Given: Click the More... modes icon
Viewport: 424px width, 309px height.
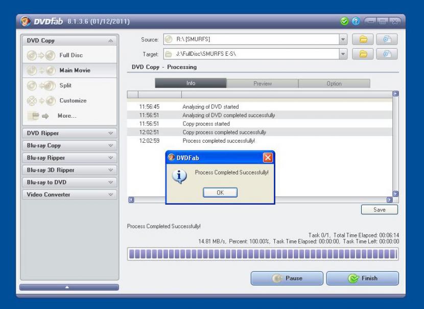Looking at the screenshot, I should click(x=38, y=116).
